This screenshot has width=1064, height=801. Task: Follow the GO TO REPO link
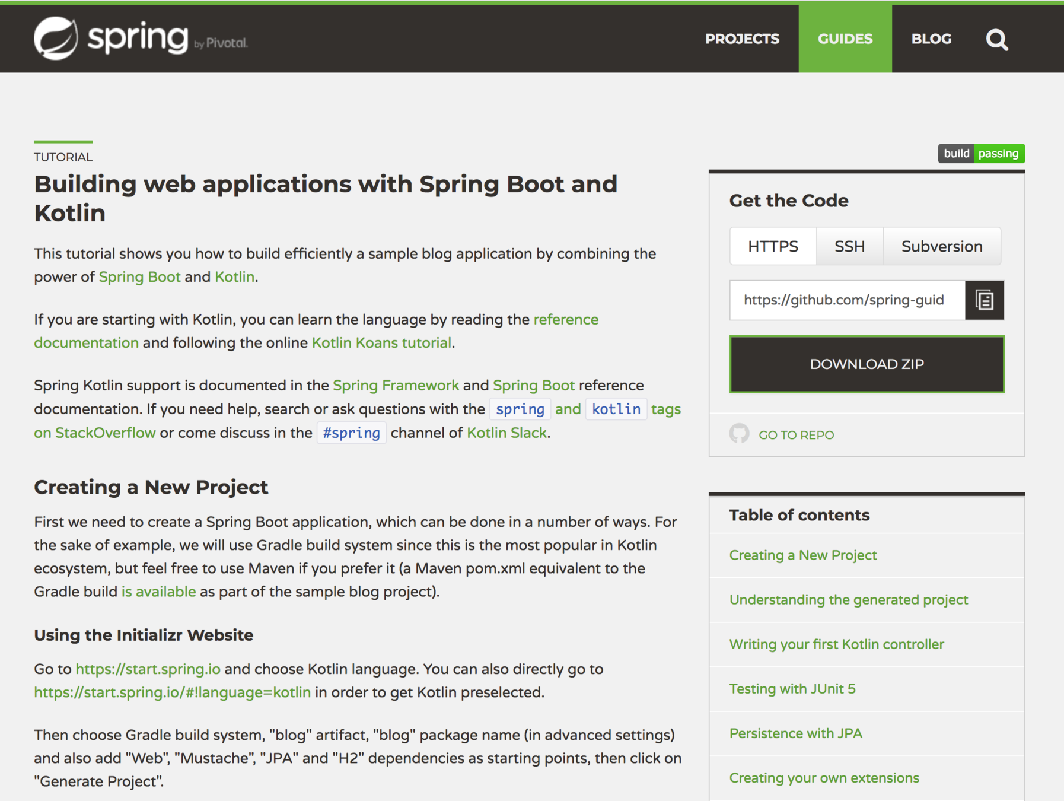tap(796, 435)
